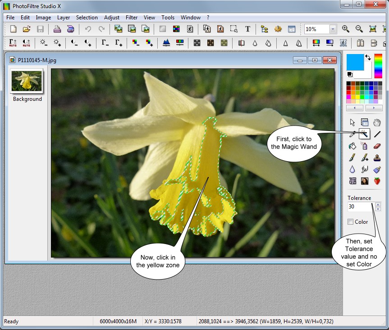Select the Background layer thumbnail
Image resolution: width=389 pixels, height=330 pixels.
tap(27, 81)
